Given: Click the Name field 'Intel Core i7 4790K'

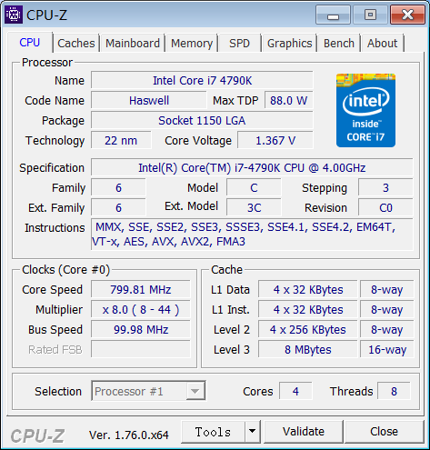Looking at the screenshot, I should pyautogui.click(x=202, y=81).
